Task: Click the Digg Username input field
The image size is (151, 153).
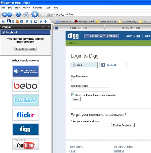Action: (90, 80)
